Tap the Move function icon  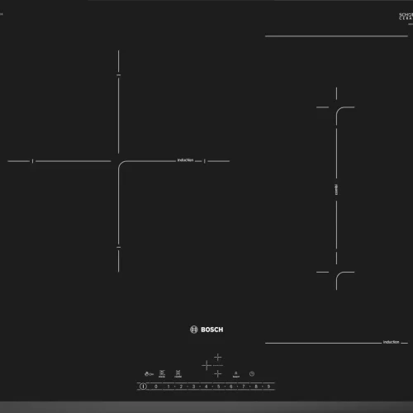[162, 374]
